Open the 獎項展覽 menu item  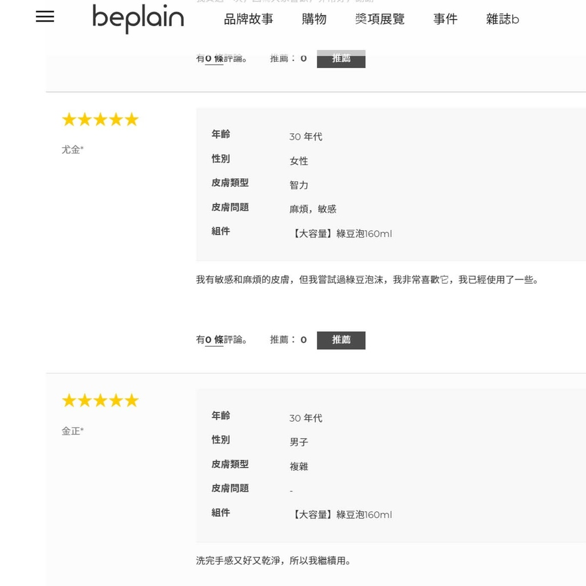[x=380, y=19]
